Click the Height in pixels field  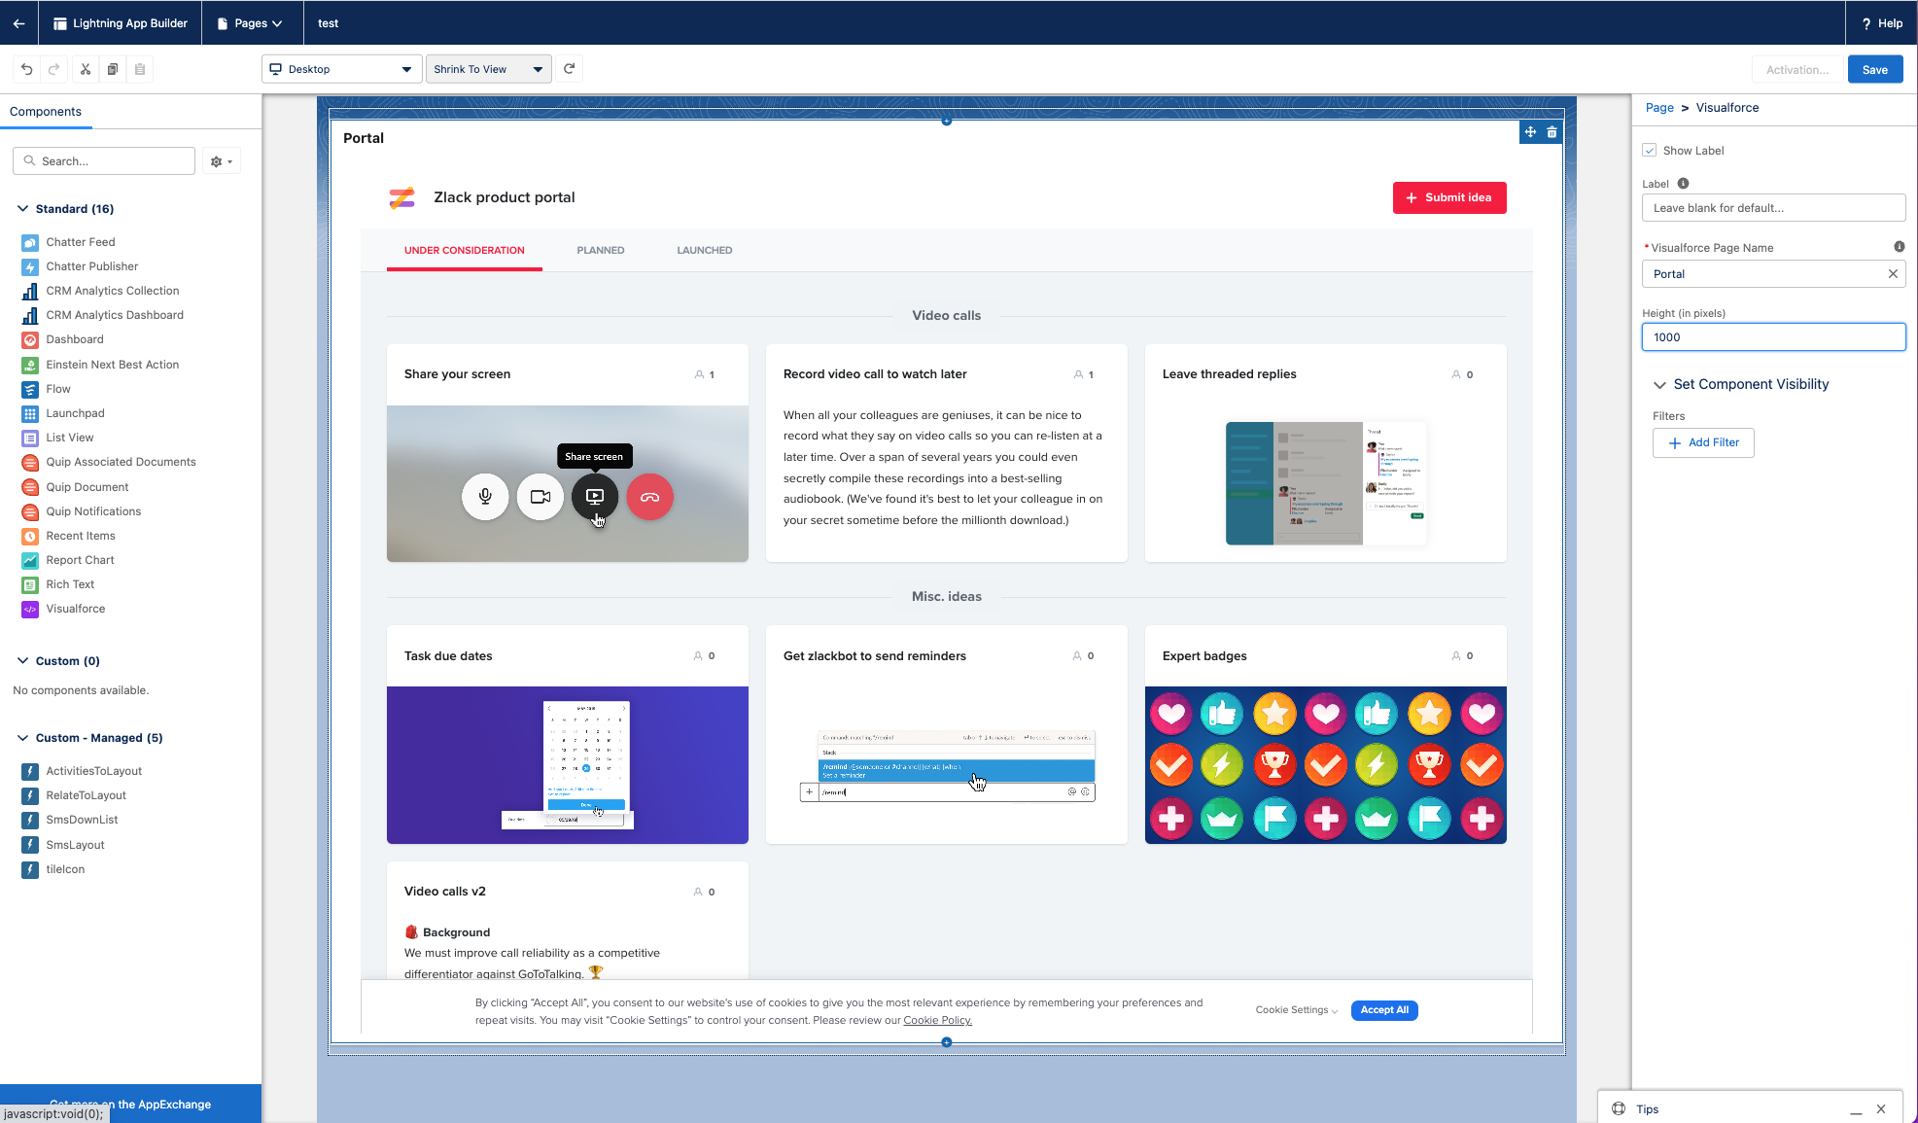click(1773, 337)
